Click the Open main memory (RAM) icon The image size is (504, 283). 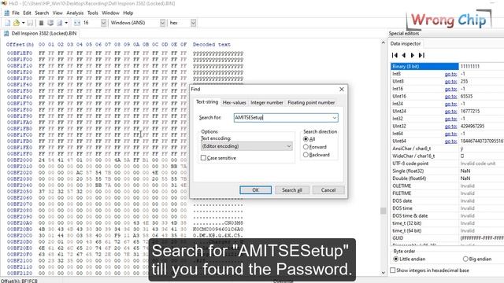click(x=41, y=23)
